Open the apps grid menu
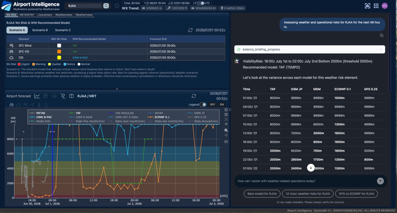 click(x=376, y=6)
